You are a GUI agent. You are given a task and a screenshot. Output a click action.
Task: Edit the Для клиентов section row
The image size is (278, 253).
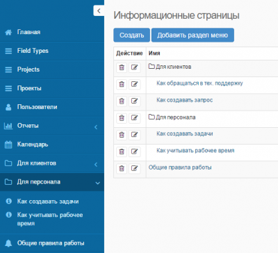(135, 67)
